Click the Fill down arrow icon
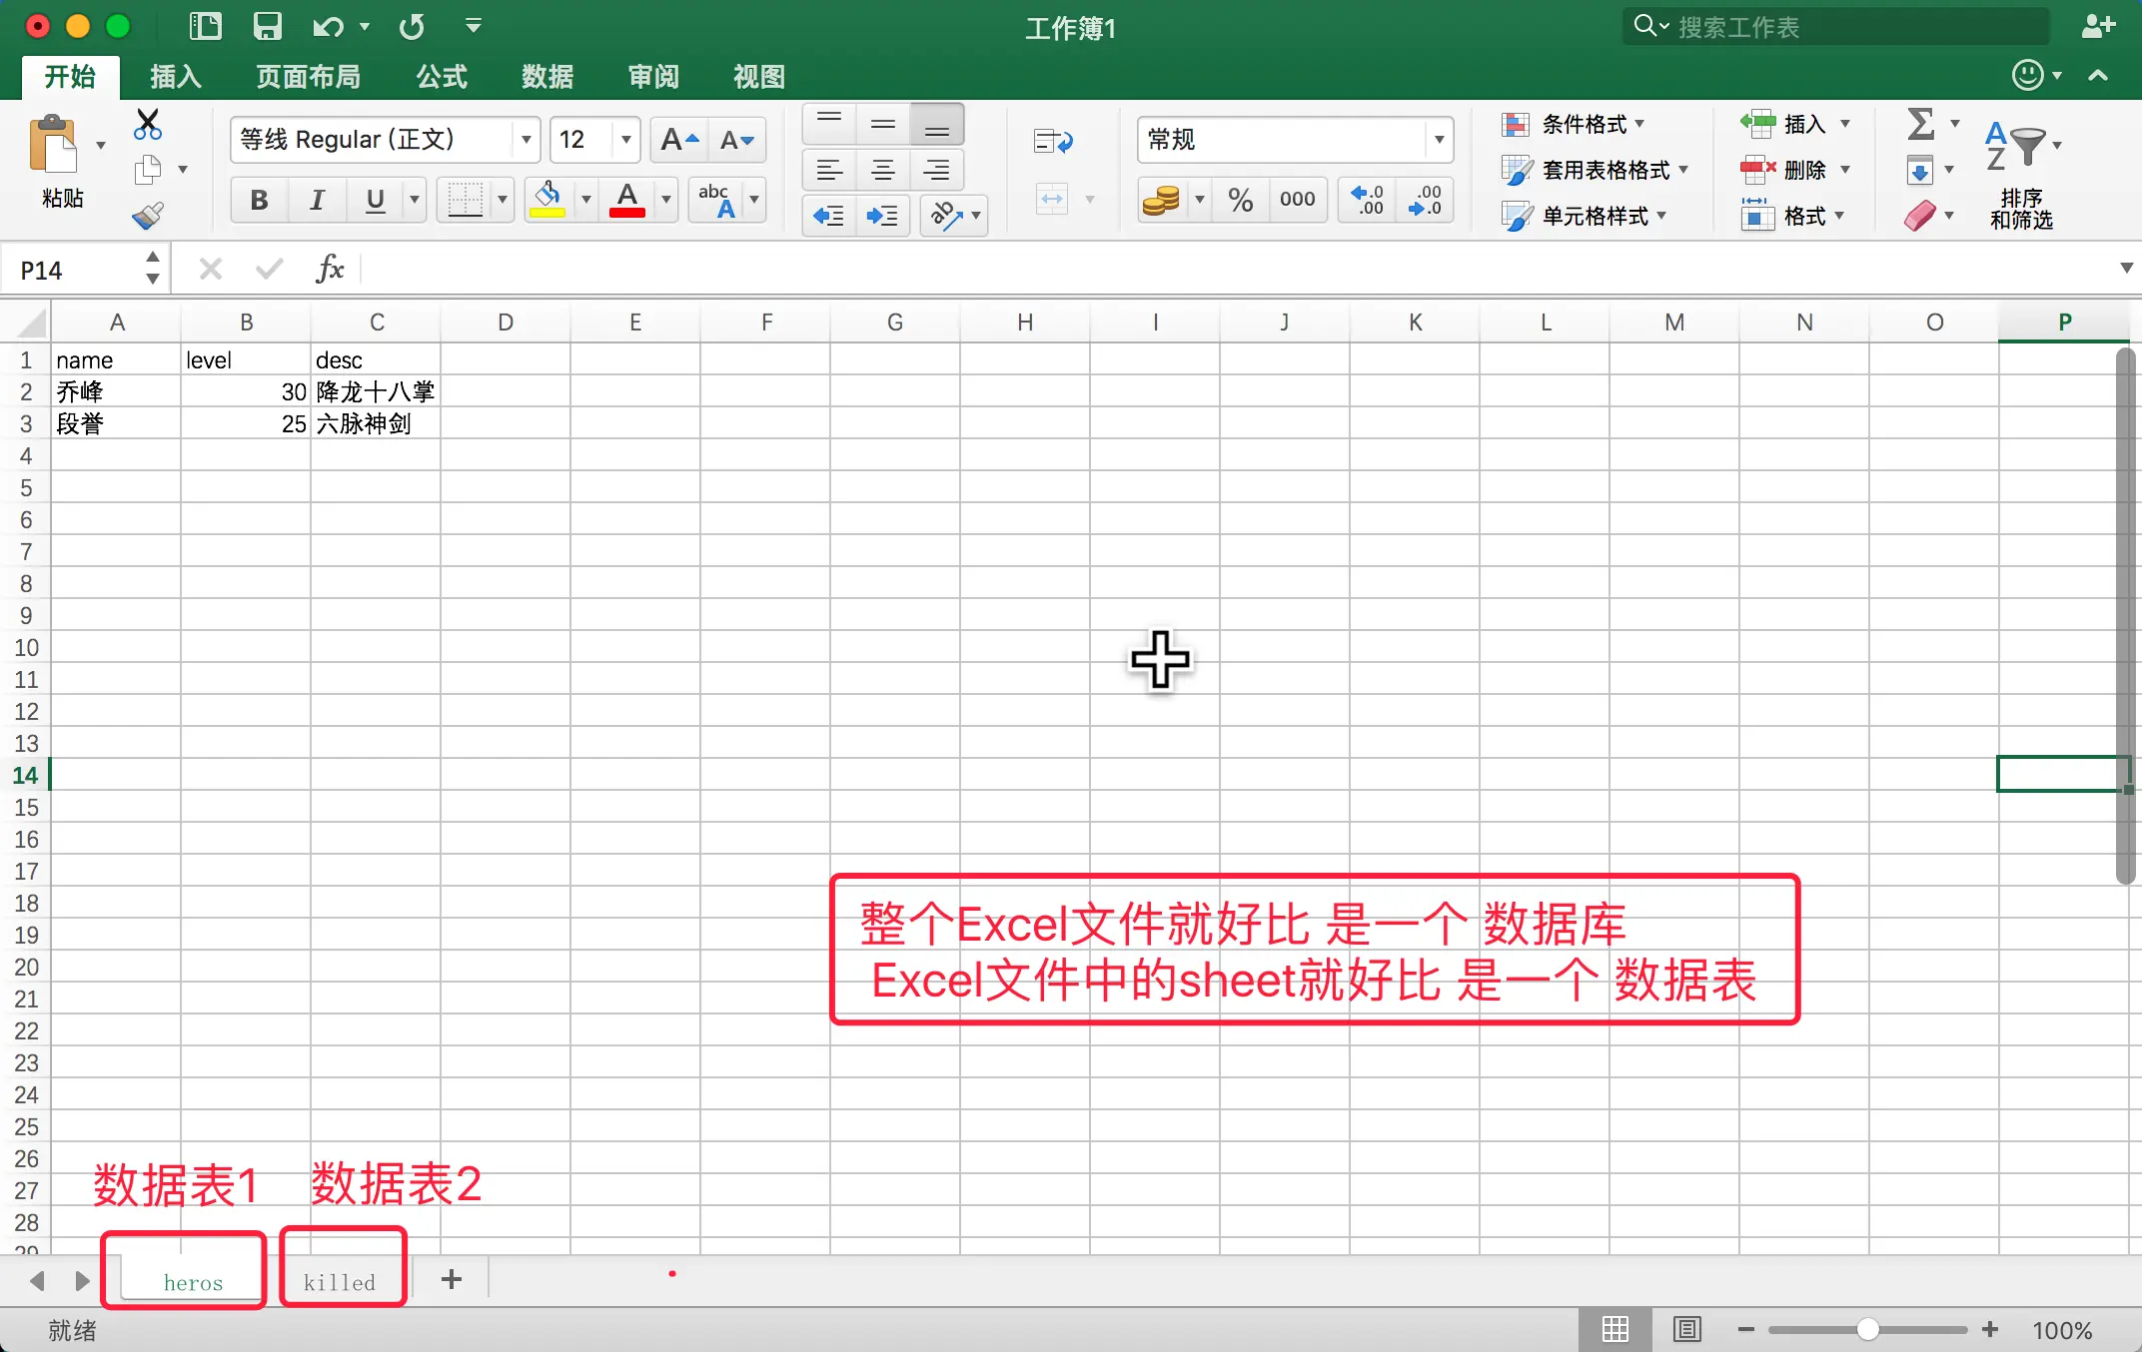Image resolution: width=2142 pixels, height=1352 pixels. [1920, 170]
